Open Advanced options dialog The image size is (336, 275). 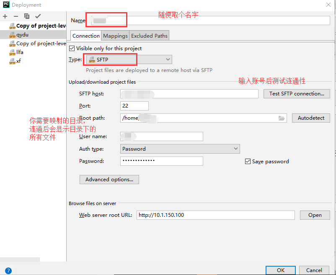pos(109,180)
